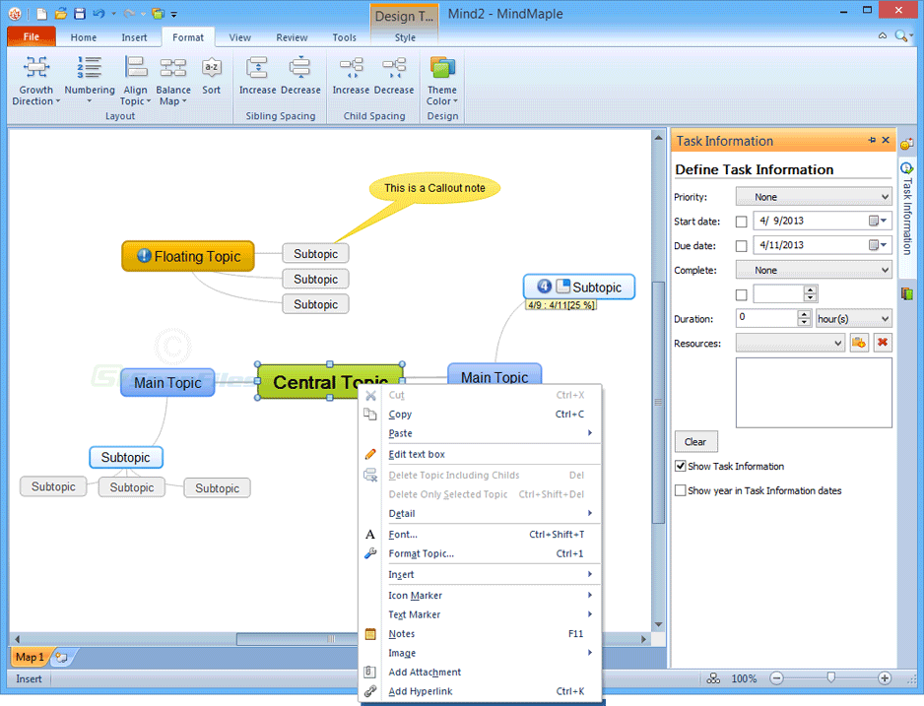Viewport: 924px width, 706px height.
Task: Increase sibling spacing
Action: pos(257,76)
